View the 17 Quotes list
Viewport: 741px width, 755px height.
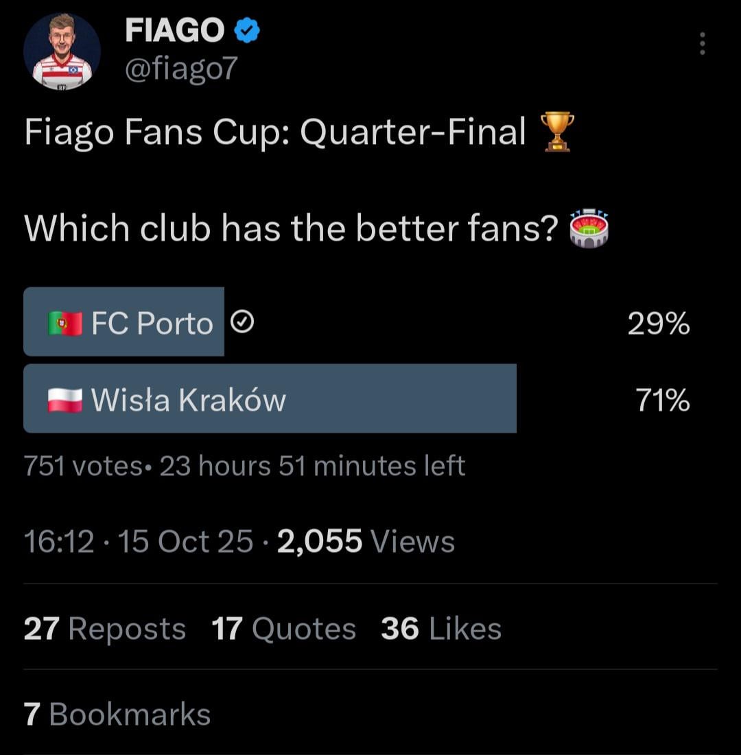283,629
